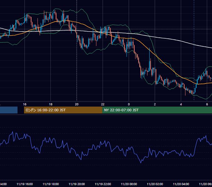Click the 11/19 18:00 timestamp label
The height and width of the screenshot is (187, 212).
51,184
